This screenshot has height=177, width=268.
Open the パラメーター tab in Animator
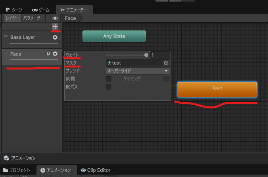pos(33,18)
